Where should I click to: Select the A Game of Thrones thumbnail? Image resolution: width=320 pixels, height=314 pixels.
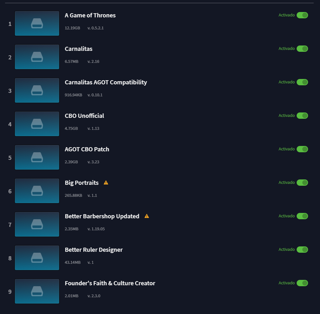[x=37, y=23]
